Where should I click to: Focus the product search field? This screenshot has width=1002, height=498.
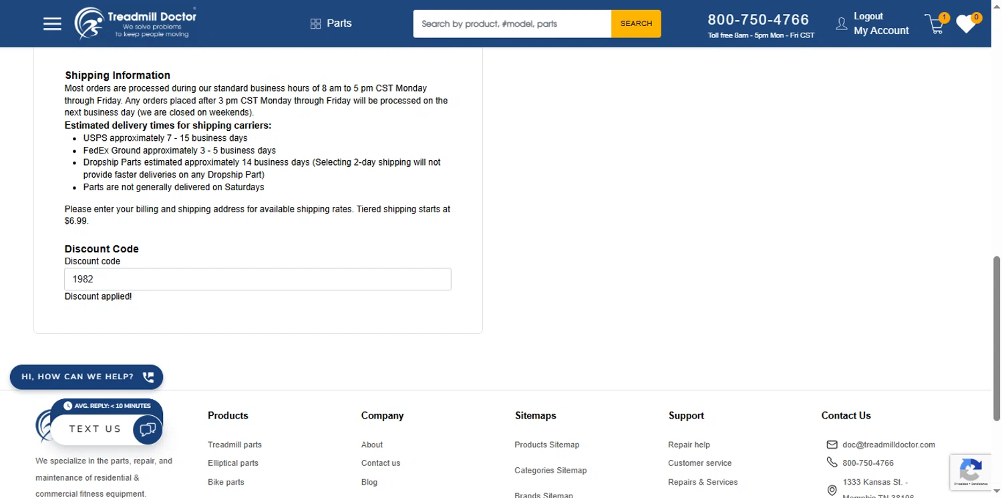click(512, 23)
